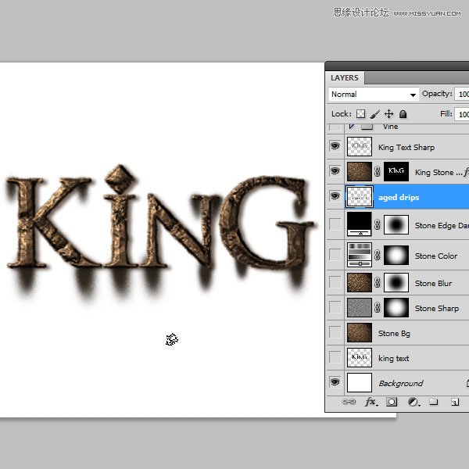Click the lock all padlock icon

403,114
